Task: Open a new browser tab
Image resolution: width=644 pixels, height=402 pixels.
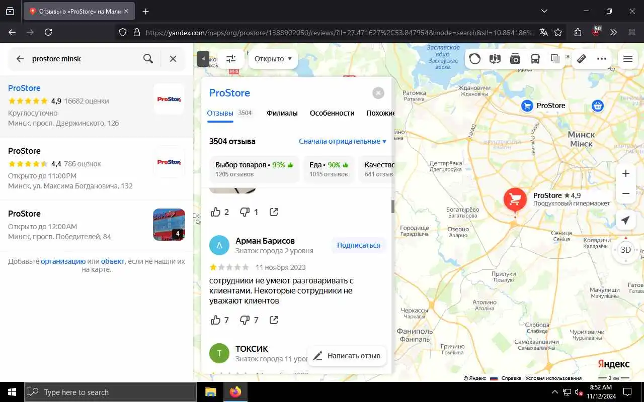Action: (x=146, y=12)
